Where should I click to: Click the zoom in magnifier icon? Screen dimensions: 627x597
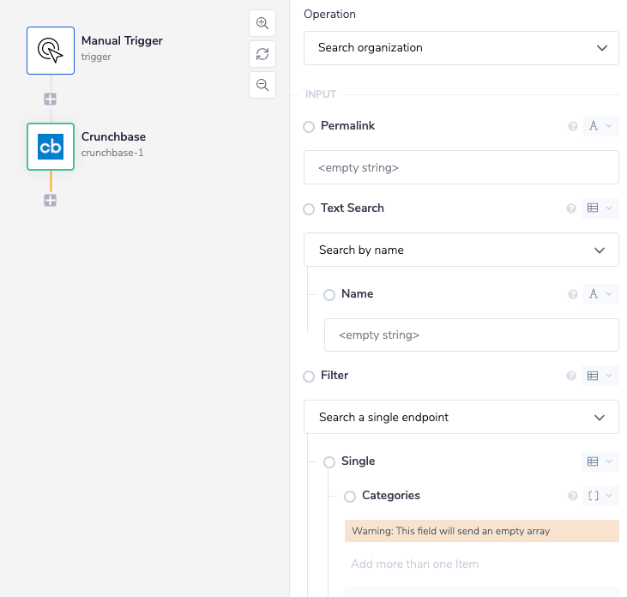pyautogui.click(x=262, y=24)
